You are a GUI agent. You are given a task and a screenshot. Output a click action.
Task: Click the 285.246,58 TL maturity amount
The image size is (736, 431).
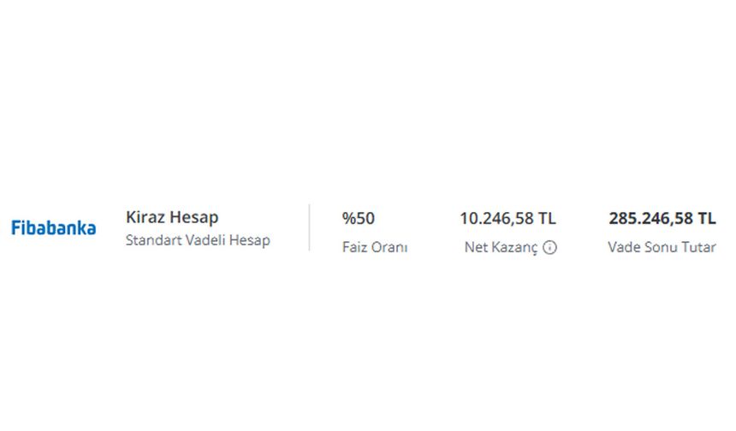click(662, 219)
